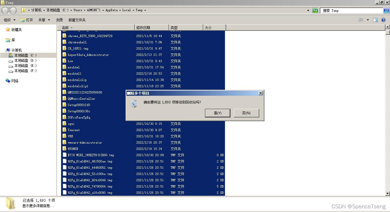Toggle the preview pane icon
This screenshot has height=212, width=390.
pos(375,20)
